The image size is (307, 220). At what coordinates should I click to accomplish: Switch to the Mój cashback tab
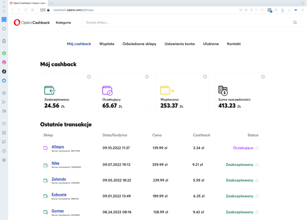79,44
